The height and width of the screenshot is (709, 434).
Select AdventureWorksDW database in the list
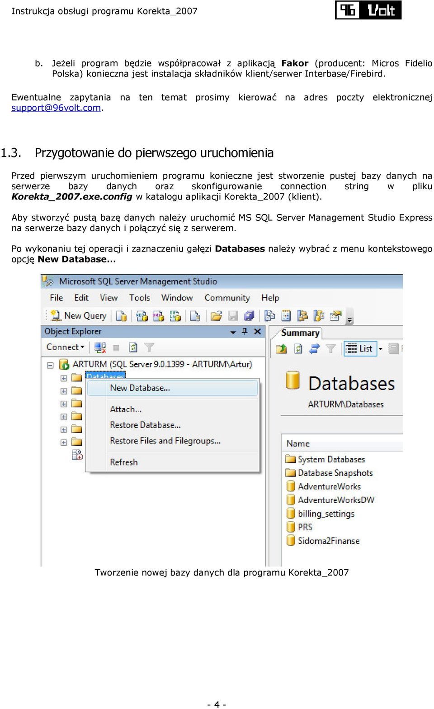pos(330,500)
